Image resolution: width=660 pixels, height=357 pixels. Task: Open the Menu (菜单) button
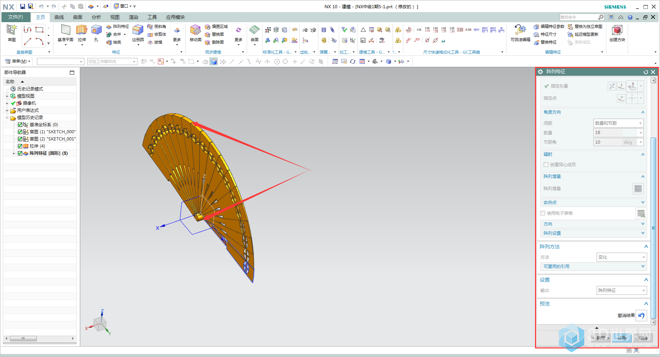[18, 61]
